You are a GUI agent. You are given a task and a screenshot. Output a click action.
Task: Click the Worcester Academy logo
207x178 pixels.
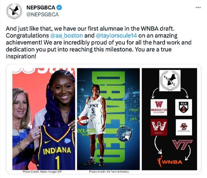click(x=159, y=107)
